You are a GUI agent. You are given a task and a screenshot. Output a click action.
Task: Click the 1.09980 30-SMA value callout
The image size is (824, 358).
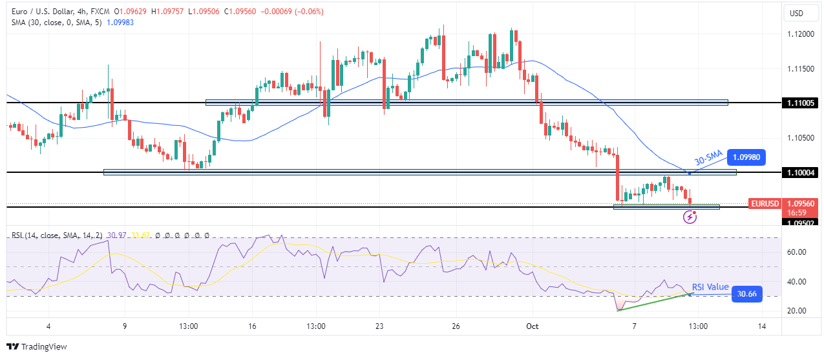[x=746, y=157]
